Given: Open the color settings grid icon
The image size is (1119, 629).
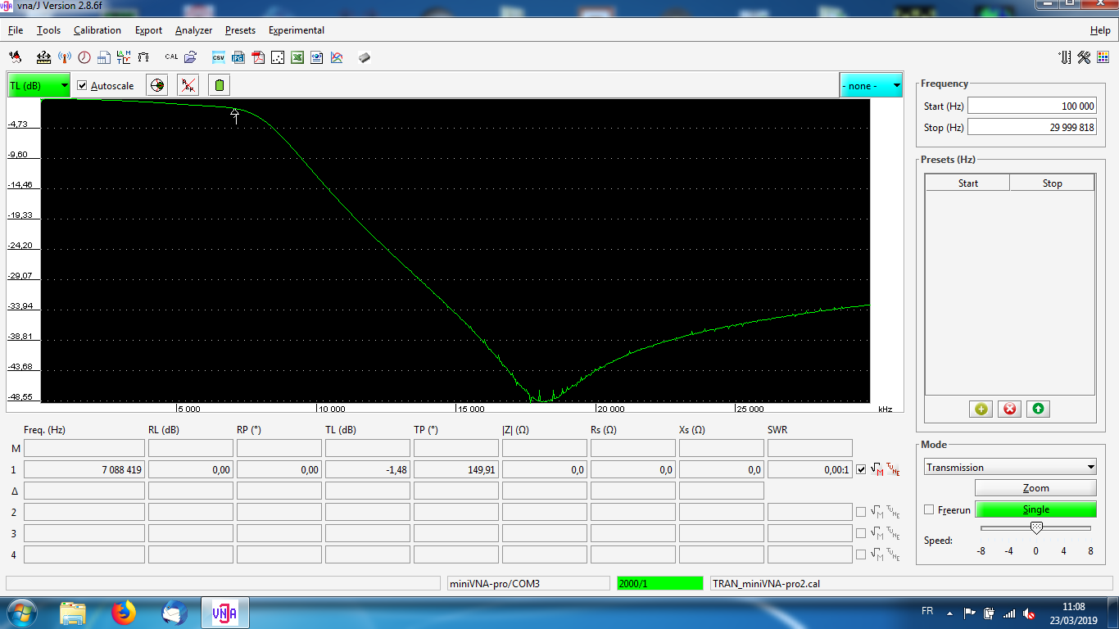Looking at the screenshot, I should tap(1103, 57).
